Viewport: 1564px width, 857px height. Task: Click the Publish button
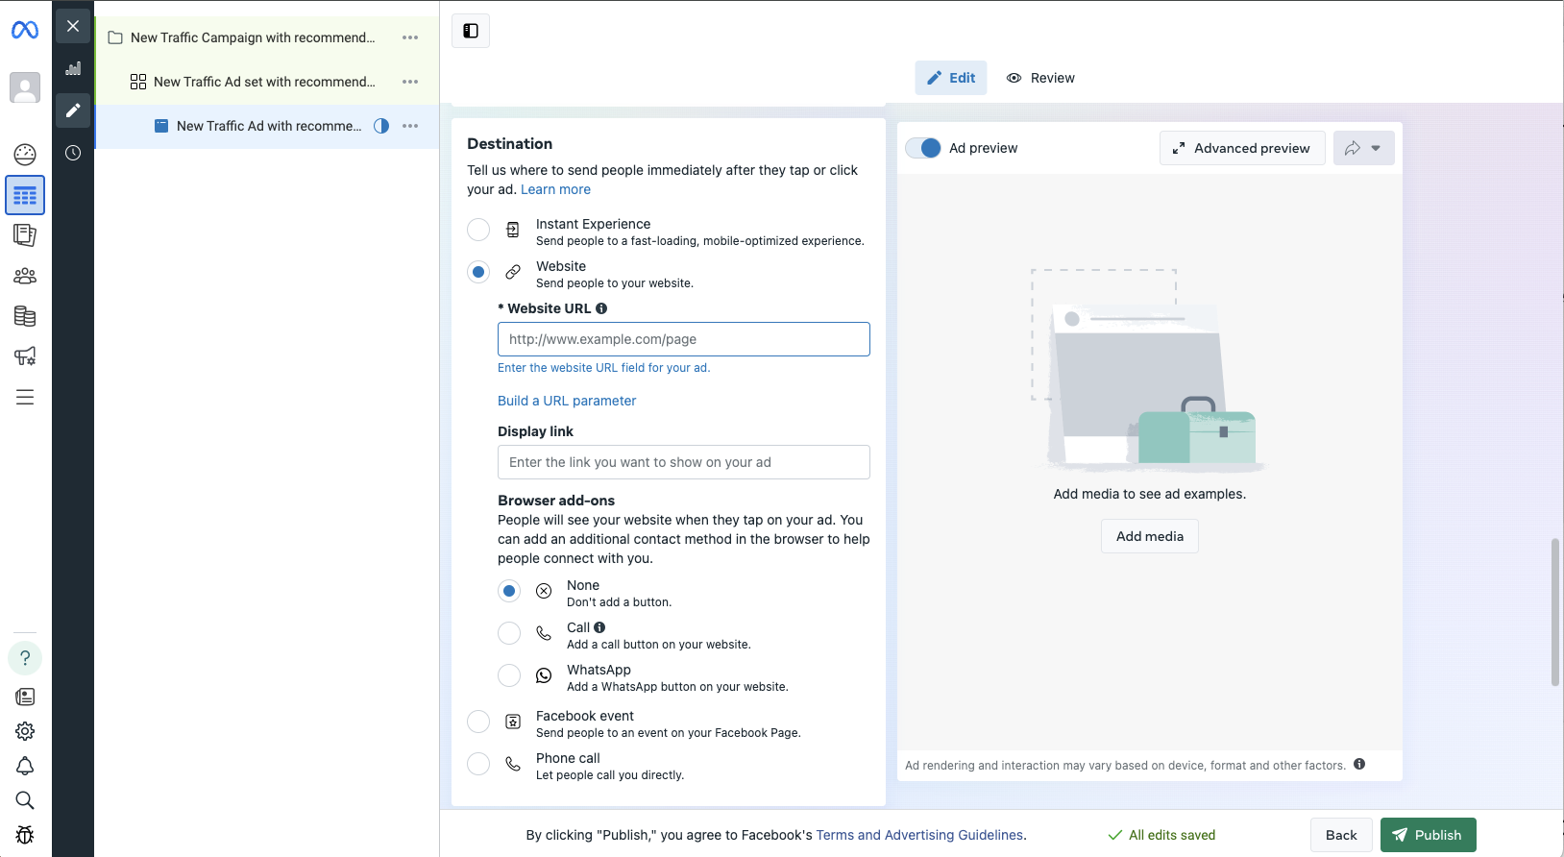[1428, 835]
